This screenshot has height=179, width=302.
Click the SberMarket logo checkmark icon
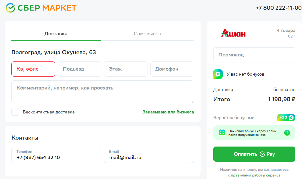point(10,8)
